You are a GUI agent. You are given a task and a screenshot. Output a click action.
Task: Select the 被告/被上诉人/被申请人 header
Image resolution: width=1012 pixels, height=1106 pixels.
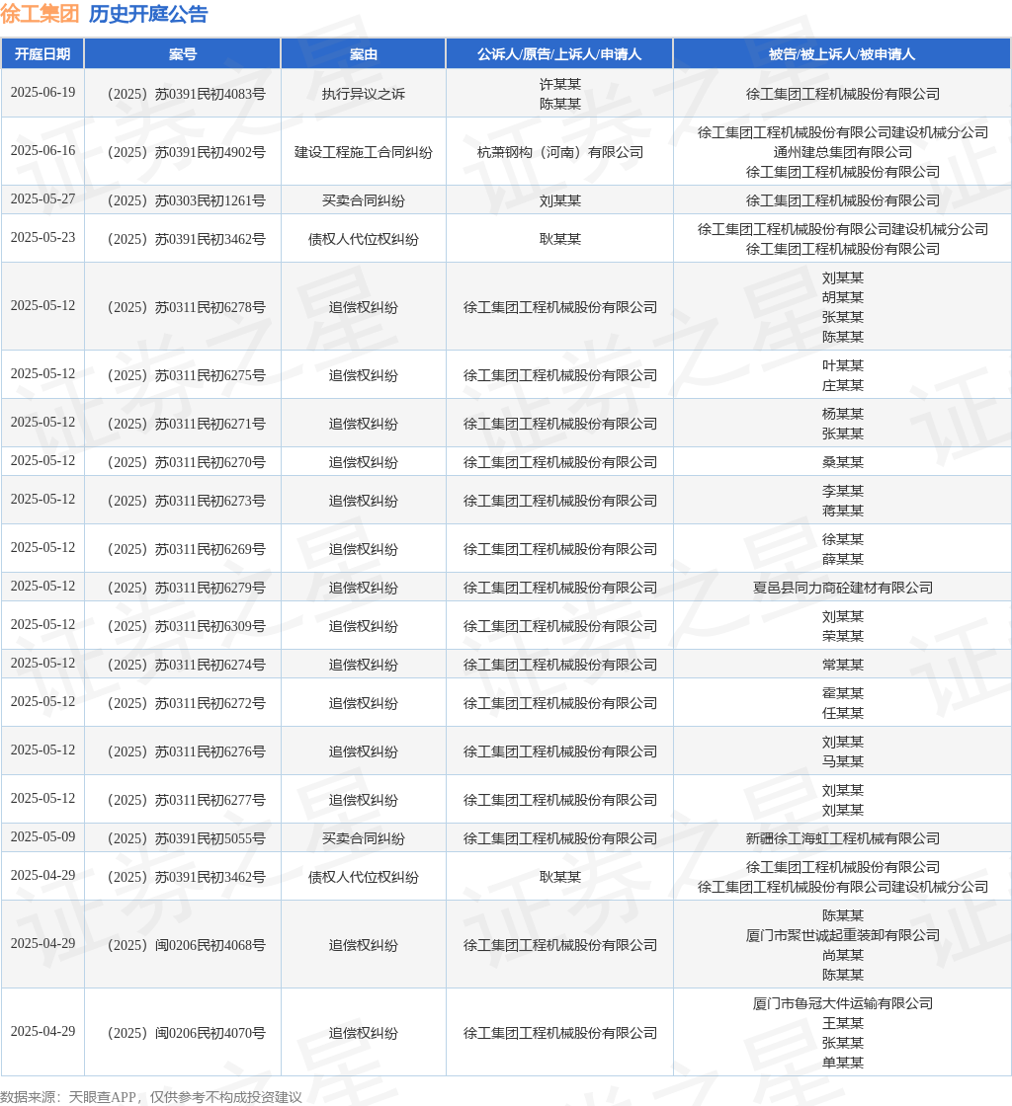(x=842, y=53)
